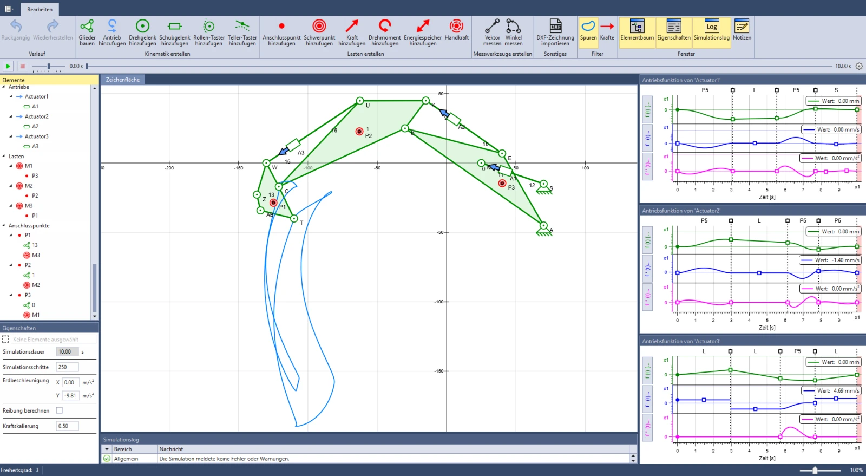
Task: Collapse the Actuator2 tree node
Action: coord(11,116)
